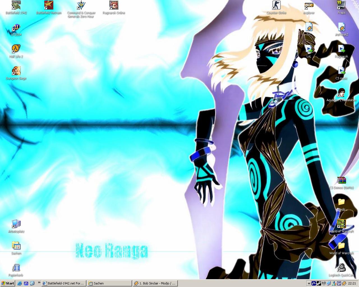The height and width of the screenshot is (287, 359).
Task: Open the AquaNox 2 Revelation shortcut
Action: coord(341,95)
